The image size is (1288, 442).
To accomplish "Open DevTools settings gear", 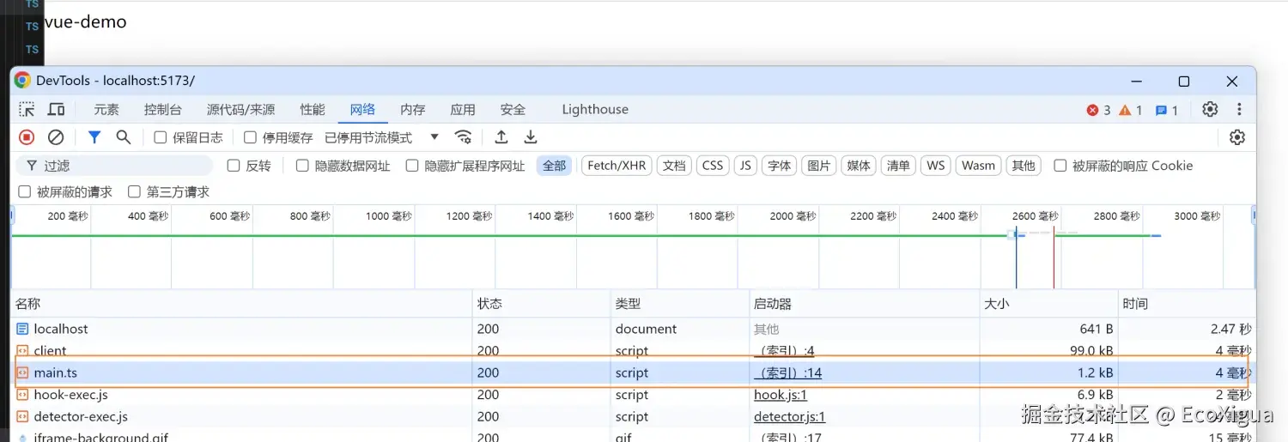I will 1210,109.
